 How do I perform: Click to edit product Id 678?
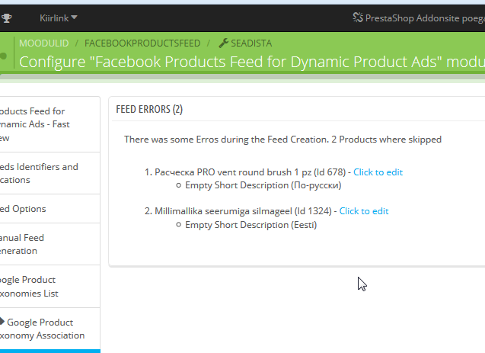(378, 172)
